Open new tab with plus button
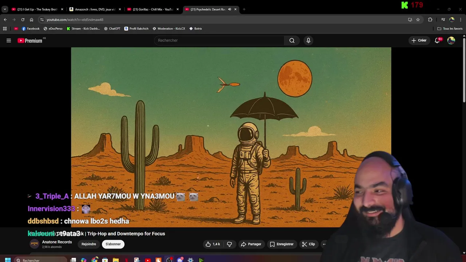 click(244, 9)
